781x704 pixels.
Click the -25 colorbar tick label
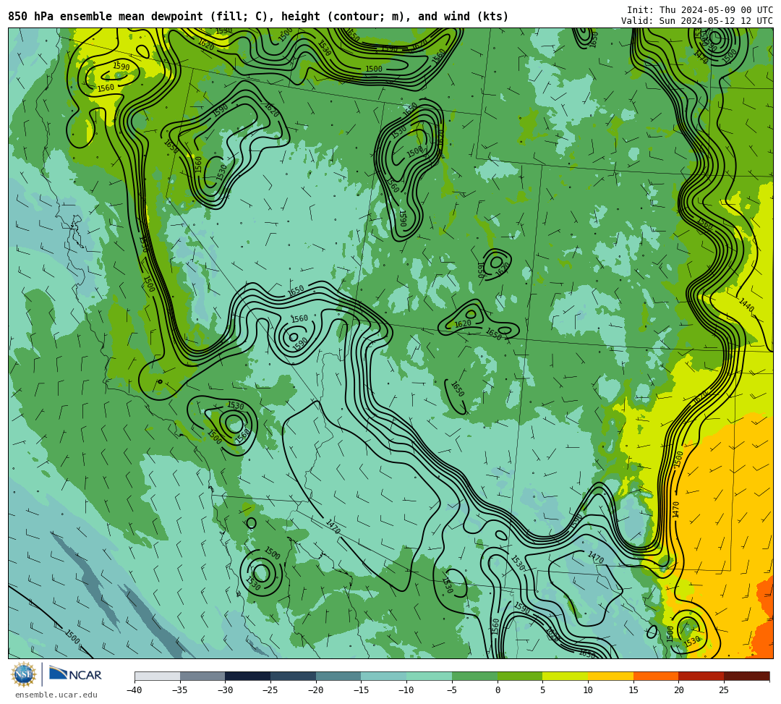click(270, 690)
